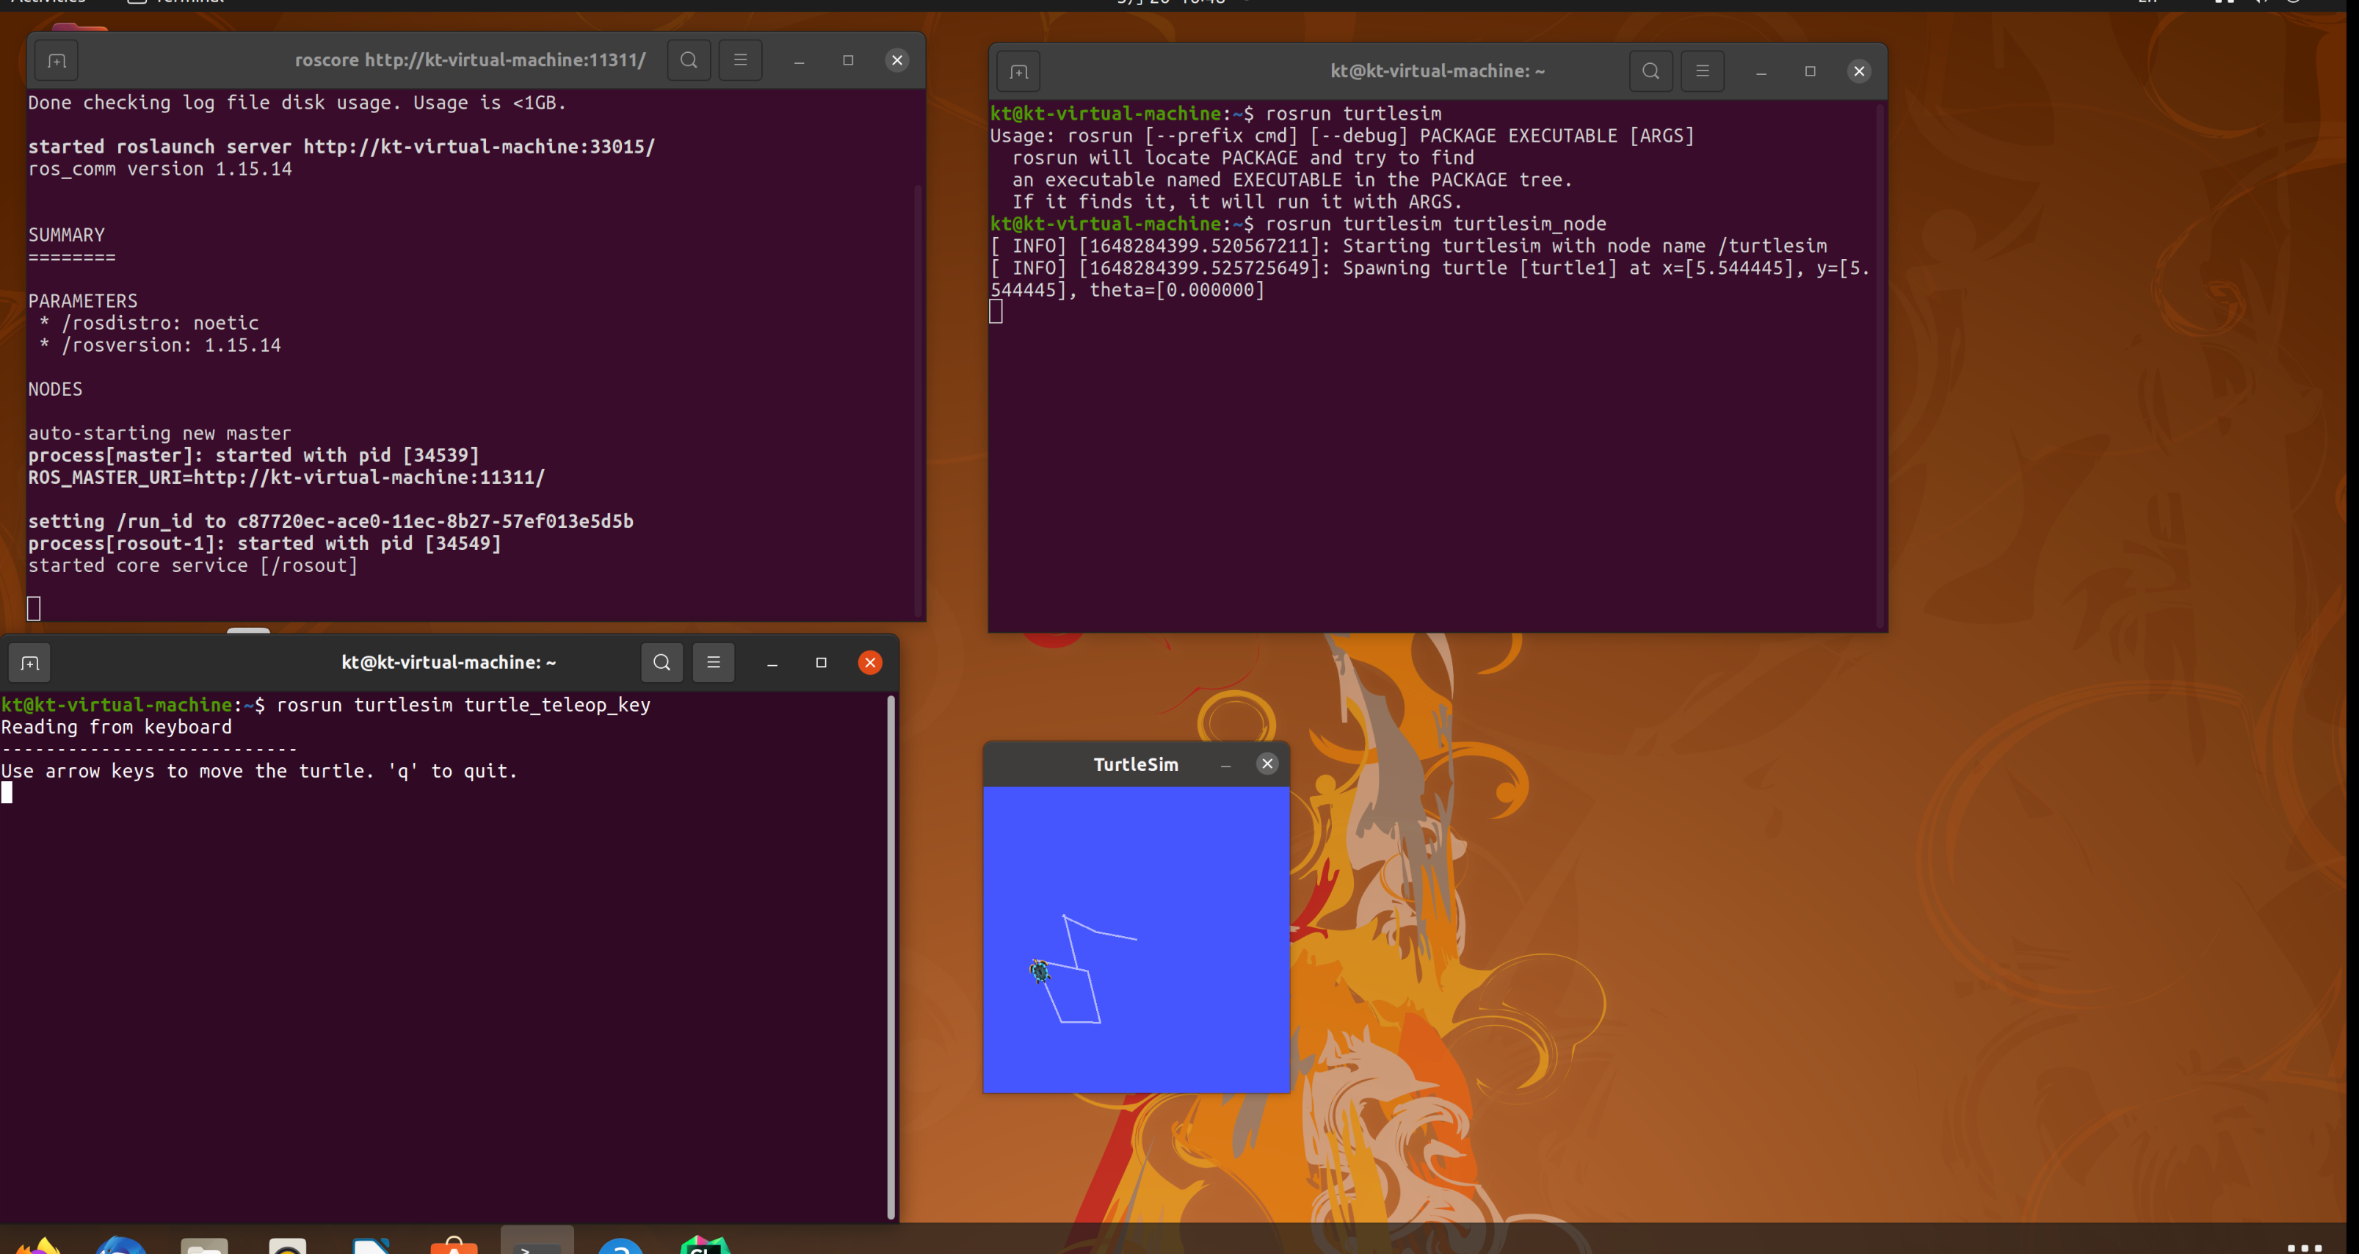The height and width of the screenshot is (1254, 2359).
Task: Select the running Terminal in the dock
Action: pyautogui.click(x=537, y=1246)
